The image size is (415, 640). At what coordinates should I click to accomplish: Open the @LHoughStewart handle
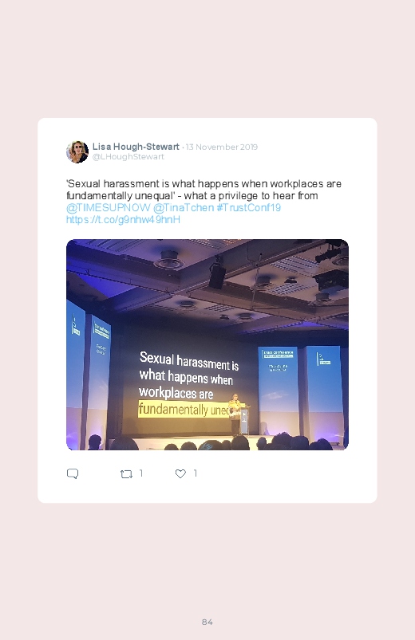click(x=128, y=157)
